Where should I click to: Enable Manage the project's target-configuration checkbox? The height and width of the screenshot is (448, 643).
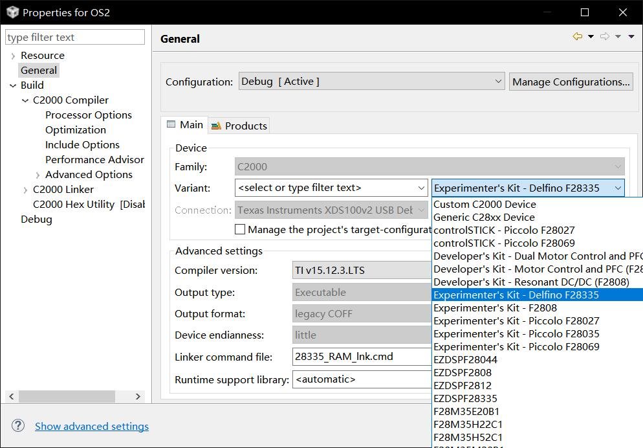(x=240, y=229)
